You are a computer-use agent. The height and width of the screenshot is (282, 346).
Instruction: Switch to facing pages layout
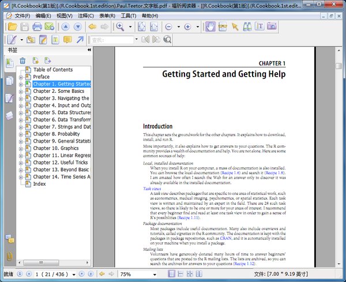190,274
